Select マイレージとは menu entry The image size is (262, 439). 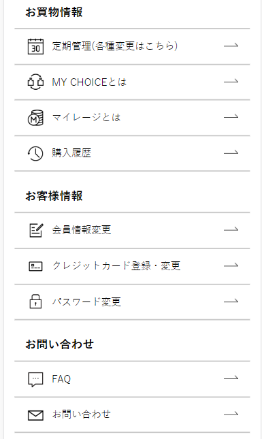point(86,117)
